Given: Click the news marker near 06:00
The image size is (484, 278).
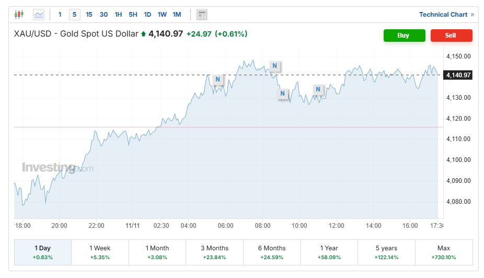Looking at the screenshot, I should tap(218, 80).
